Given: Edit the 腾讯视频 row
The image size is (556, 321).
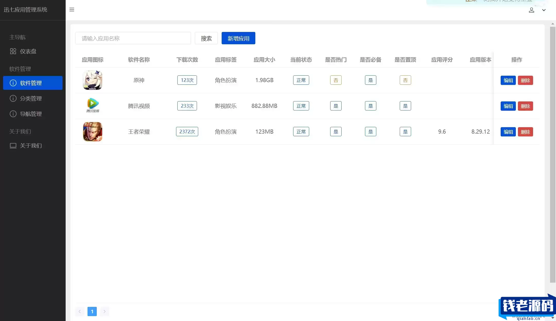Looking at the screenshot, I should (508, 106).
